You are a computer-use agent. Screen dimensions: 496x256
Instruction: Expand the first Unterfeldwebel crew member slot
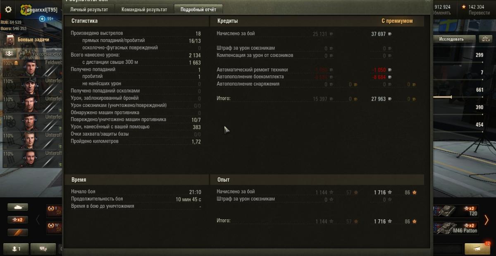pos(32,86)
